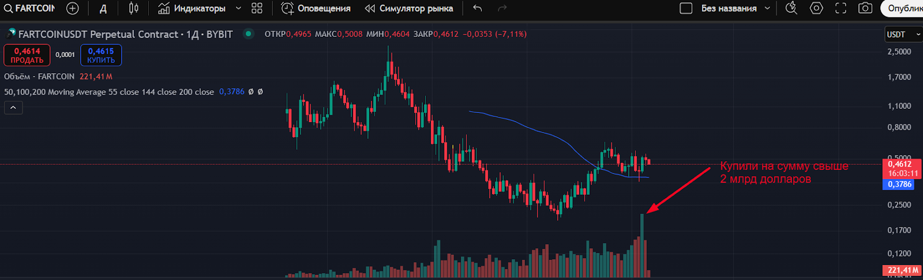923x280 pixels.
Task: Create an alert with the Оповещения button
Action: [x=316, y=9]
